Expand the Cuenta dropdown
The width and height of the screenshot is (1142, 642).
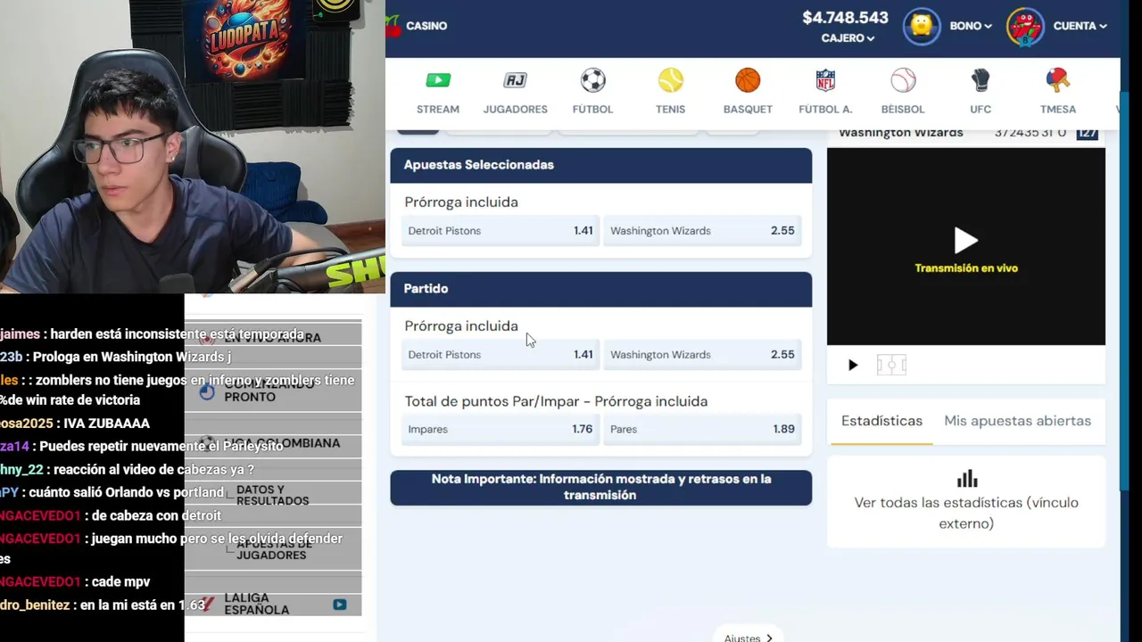(x=1080, y=26)
